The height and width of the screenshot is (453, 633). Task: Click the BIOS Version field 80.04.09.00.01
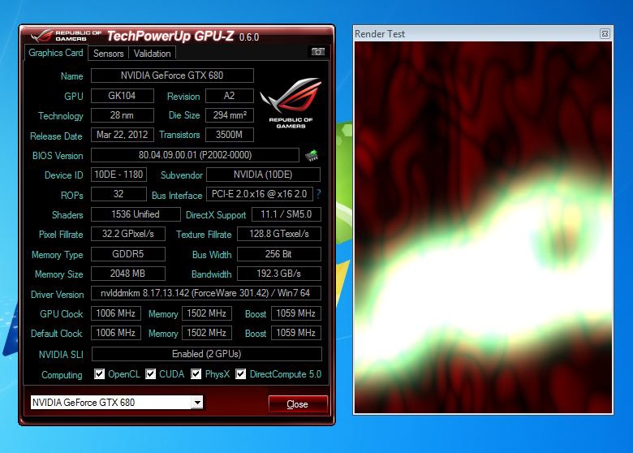(x=195, y=155)
